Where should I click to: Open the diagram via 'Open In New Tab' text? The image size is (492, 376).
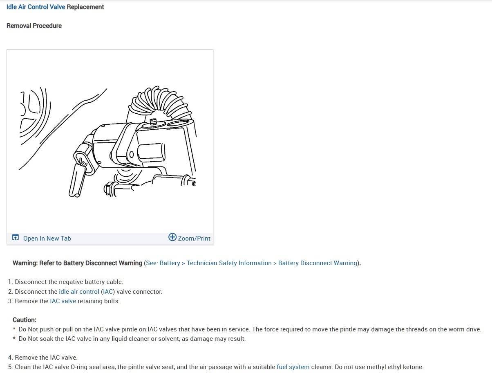tap(47, 239)
